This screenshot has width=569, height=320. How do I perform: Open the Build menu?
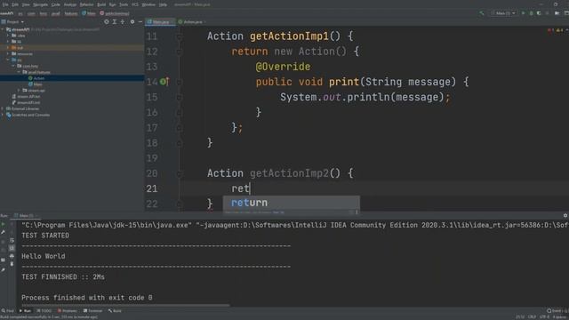pyautogui.click(x=101, y=4)
